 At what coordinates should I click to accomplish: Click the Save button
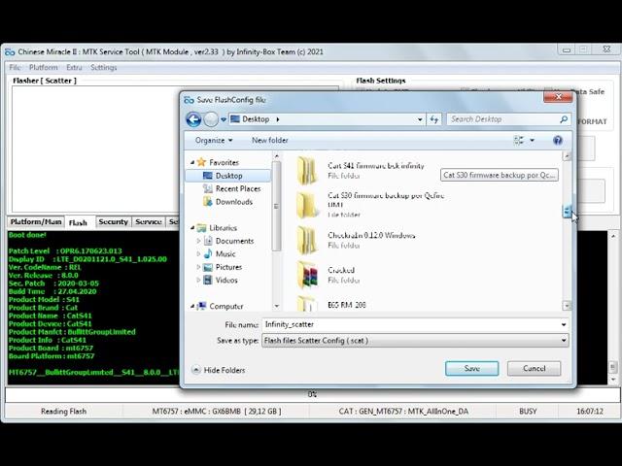471,369
